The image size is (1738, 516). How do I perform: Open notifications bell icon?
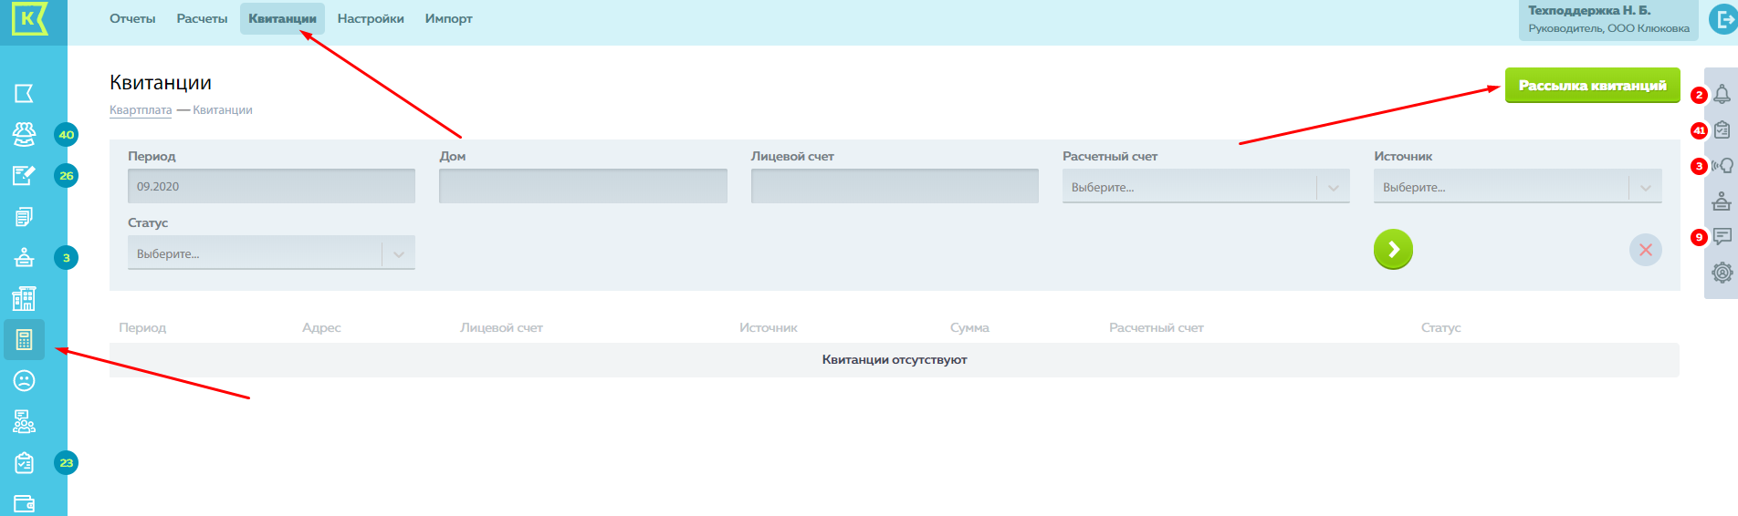pos(1722,95)
